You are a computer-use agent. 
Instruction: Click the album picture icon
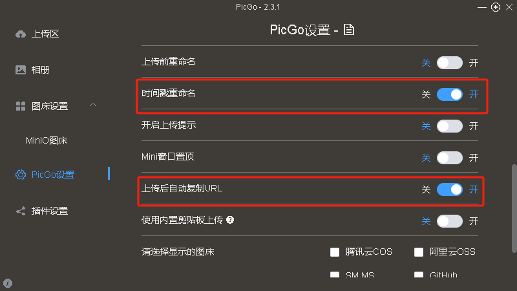tap(21, 70)
